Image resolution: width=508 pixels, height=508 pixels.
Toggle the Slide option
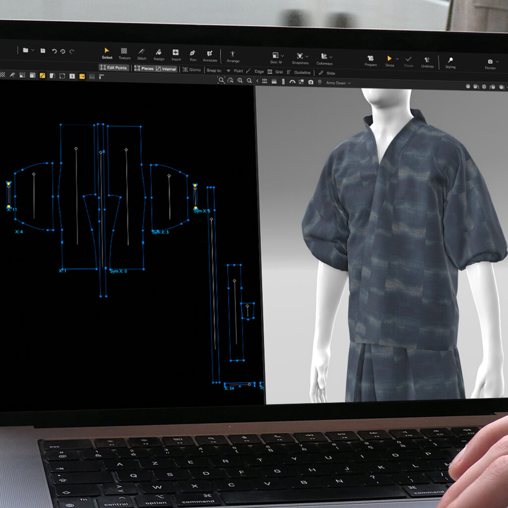326,73
